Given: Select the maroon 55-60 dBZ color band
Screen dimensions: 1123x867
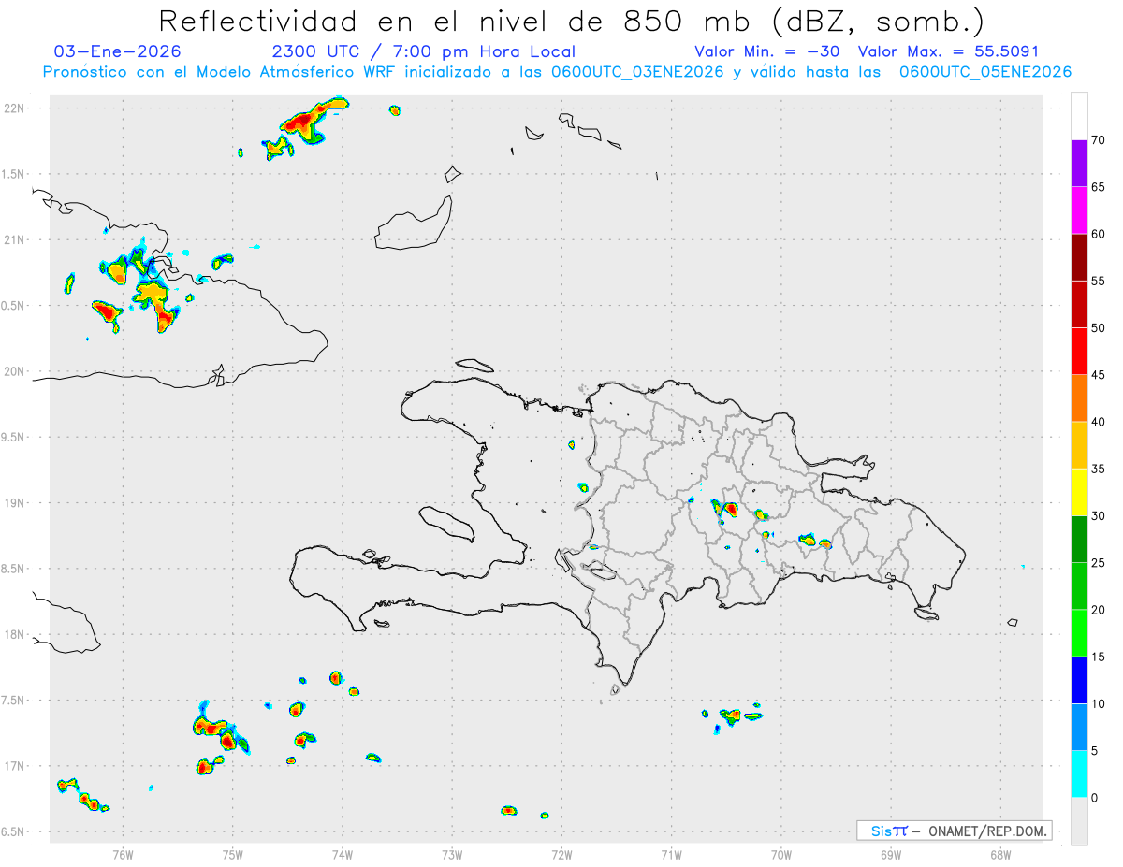Looking at the screenshot, I should pyautogui.click(x=1079, y=256).
